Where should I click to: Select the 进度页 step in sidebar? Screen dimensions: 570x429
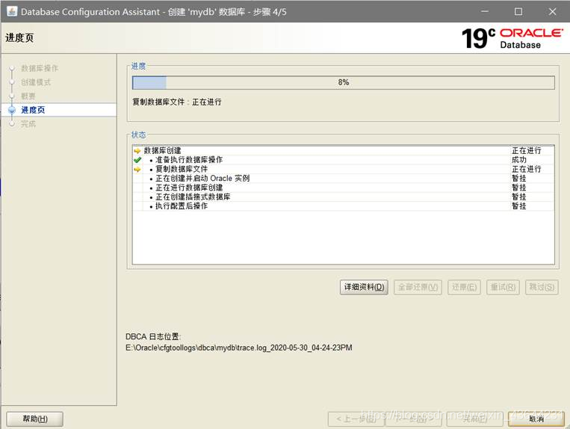pyautogui.click(x=33, y=110)
